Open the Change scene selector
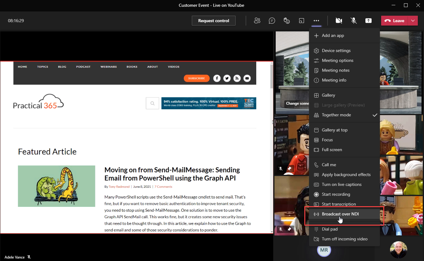This screenshot has height=261, width=424. point(297,103)
